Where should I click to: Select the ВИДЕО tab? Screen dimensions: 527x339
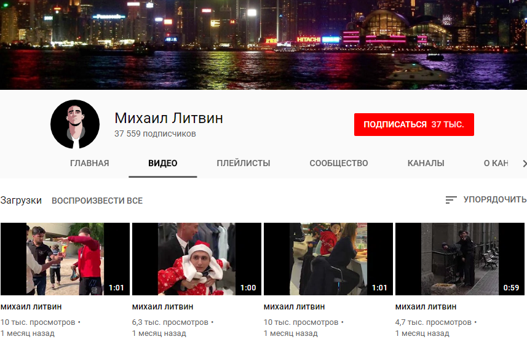[163, 164]
